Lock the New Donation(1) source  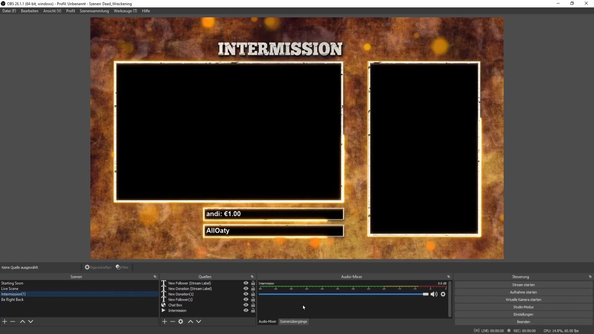click(253, 294)
